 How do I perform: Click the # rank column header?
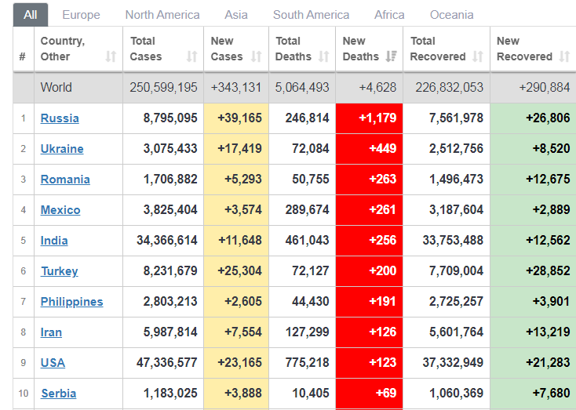(x=23, y=56)
